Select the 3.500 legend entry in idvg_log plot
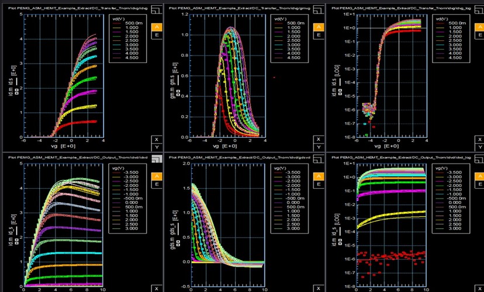 (450, 49)
